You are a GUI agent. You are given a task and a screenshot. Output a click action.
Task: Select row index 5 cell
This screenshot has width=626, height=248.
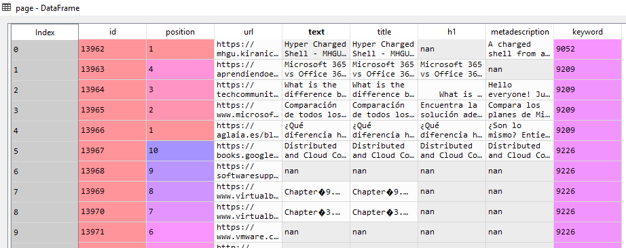pyautogui.click(x=45, y=151)
